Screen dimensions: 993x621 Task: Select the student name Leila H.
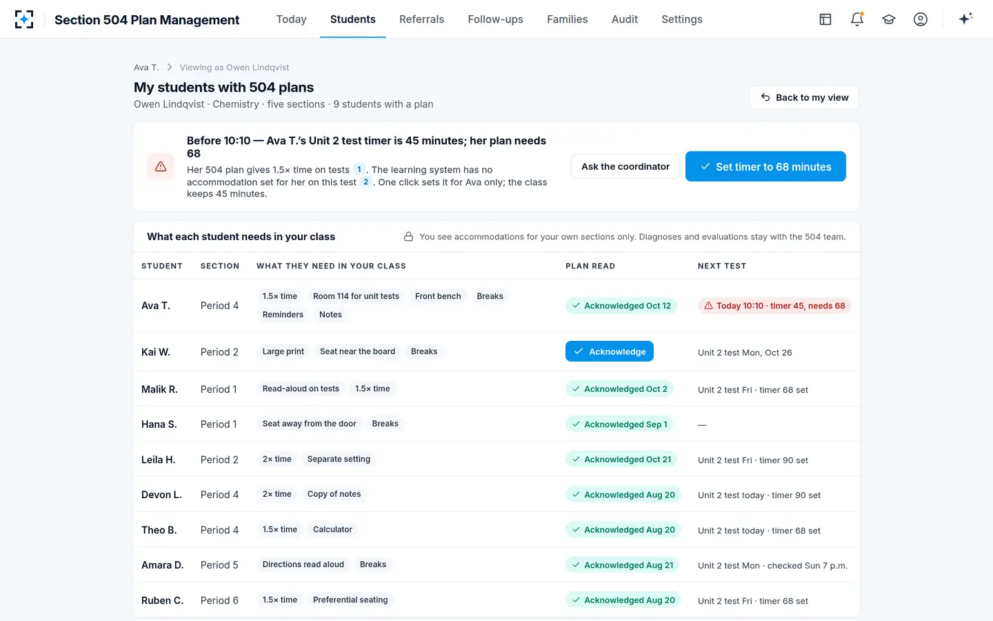point(159,460)
